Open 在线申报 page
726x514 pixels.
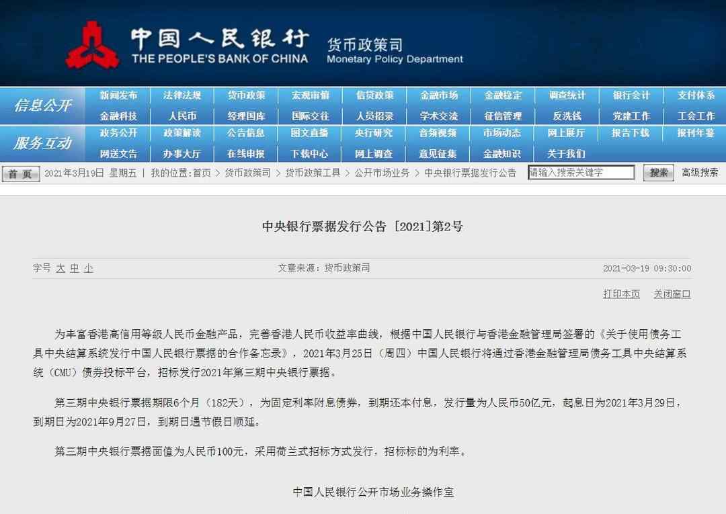click(x=245, y=154)
